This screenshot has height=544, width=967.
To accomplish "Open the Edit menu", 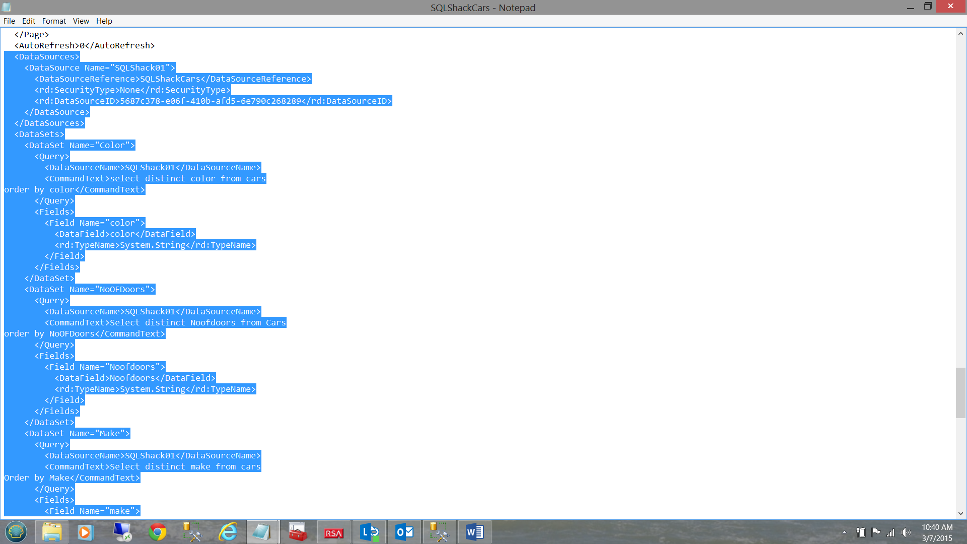I will click(29, 21).
